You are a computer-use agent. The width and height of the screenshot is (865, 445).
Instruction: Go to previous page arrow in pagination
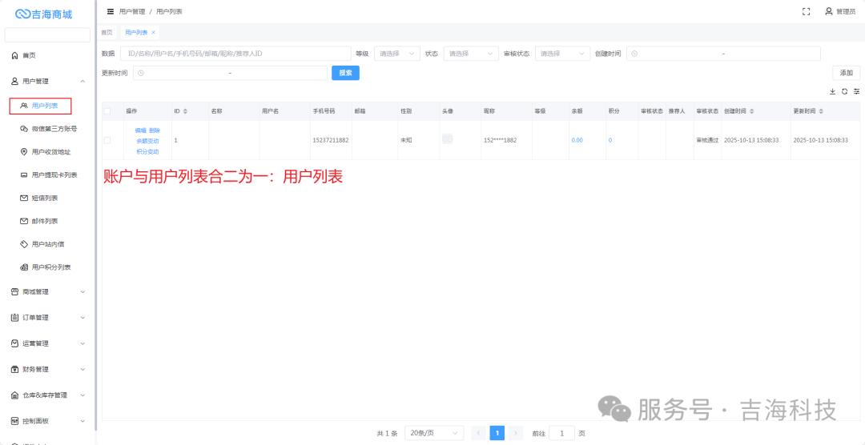pos(480,434)
